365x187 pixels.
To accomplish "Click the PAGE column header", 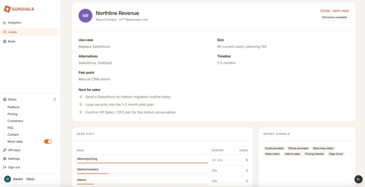I will click(80, 150).
